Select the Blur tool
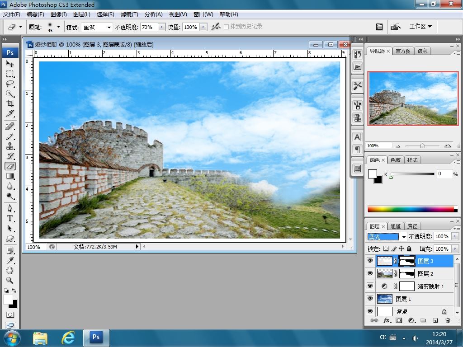The height and width of the screenshot is (347, 463). [x=10, y=186]
